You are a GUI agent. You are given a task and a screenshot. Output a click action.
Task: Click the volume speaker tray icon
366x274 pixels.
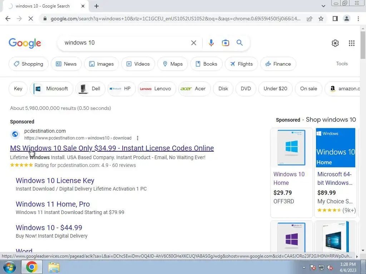(330, 268)
